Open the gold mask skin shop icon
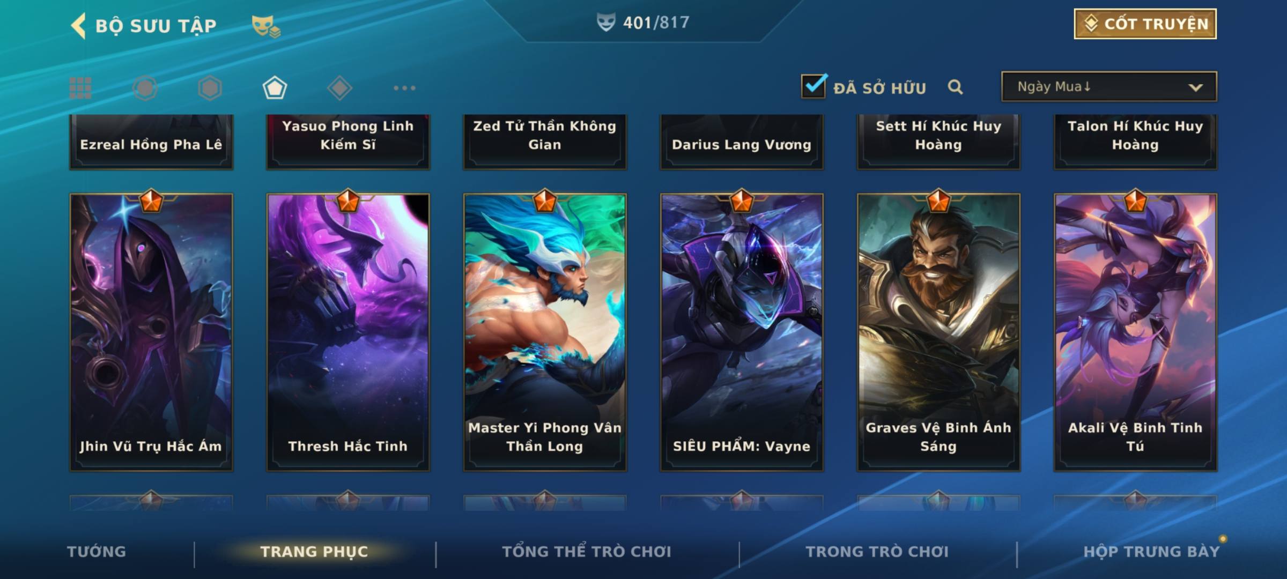Viewport: 1287px width, 579px height. click(265, 26)
